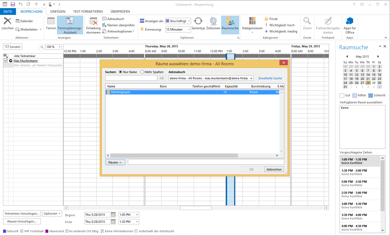Click the Weiterleiten forward icon
The height and width of the screenshot is (236, 390).
(17, 29)
